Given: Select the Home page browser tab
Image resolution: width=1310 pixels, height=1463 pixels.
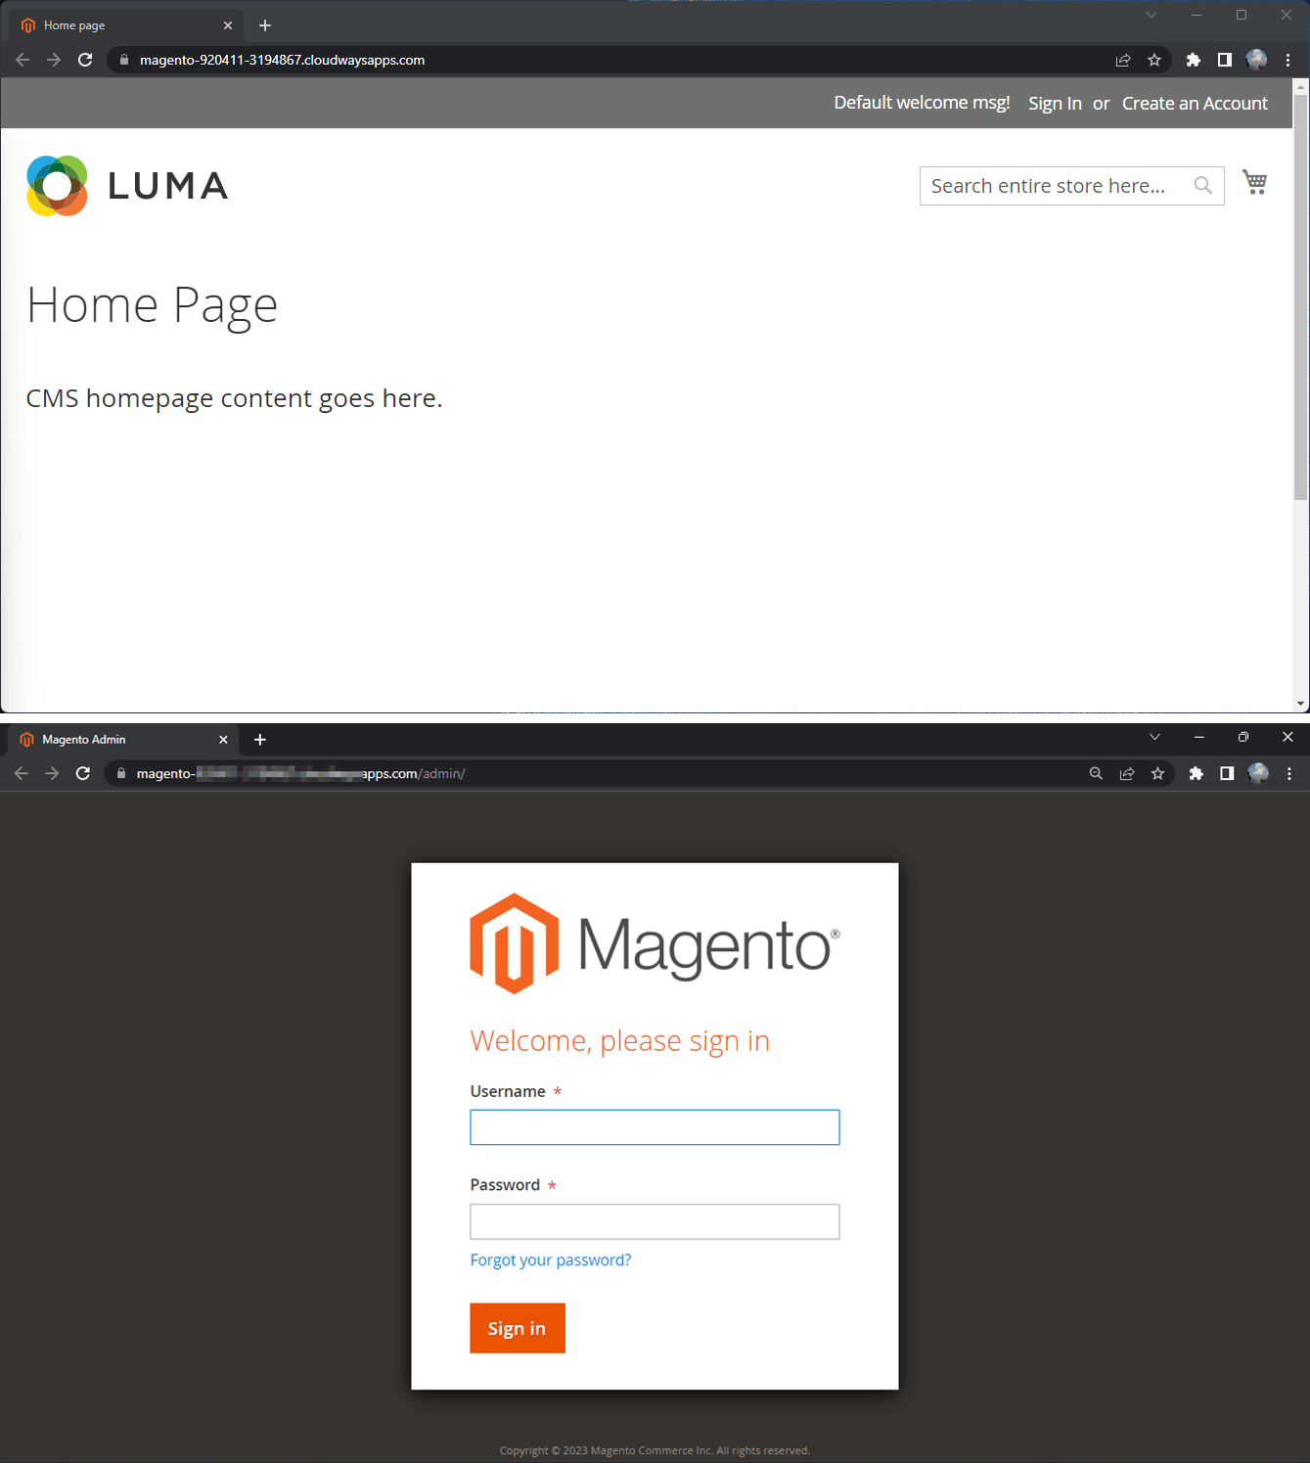Looking at the screenshot, I should click(x=125, y=25).
